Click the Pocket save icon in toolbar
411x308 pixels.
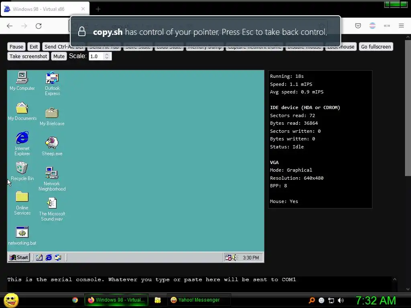(358, 26)
